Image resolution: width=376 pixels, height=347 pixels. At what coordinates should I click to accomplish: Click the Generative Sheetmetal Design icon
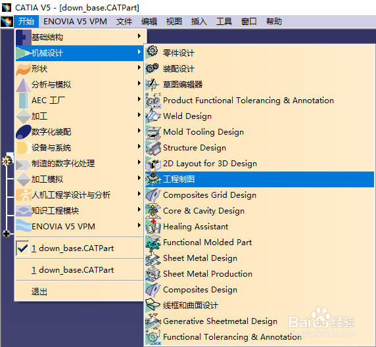coord(153,321)
